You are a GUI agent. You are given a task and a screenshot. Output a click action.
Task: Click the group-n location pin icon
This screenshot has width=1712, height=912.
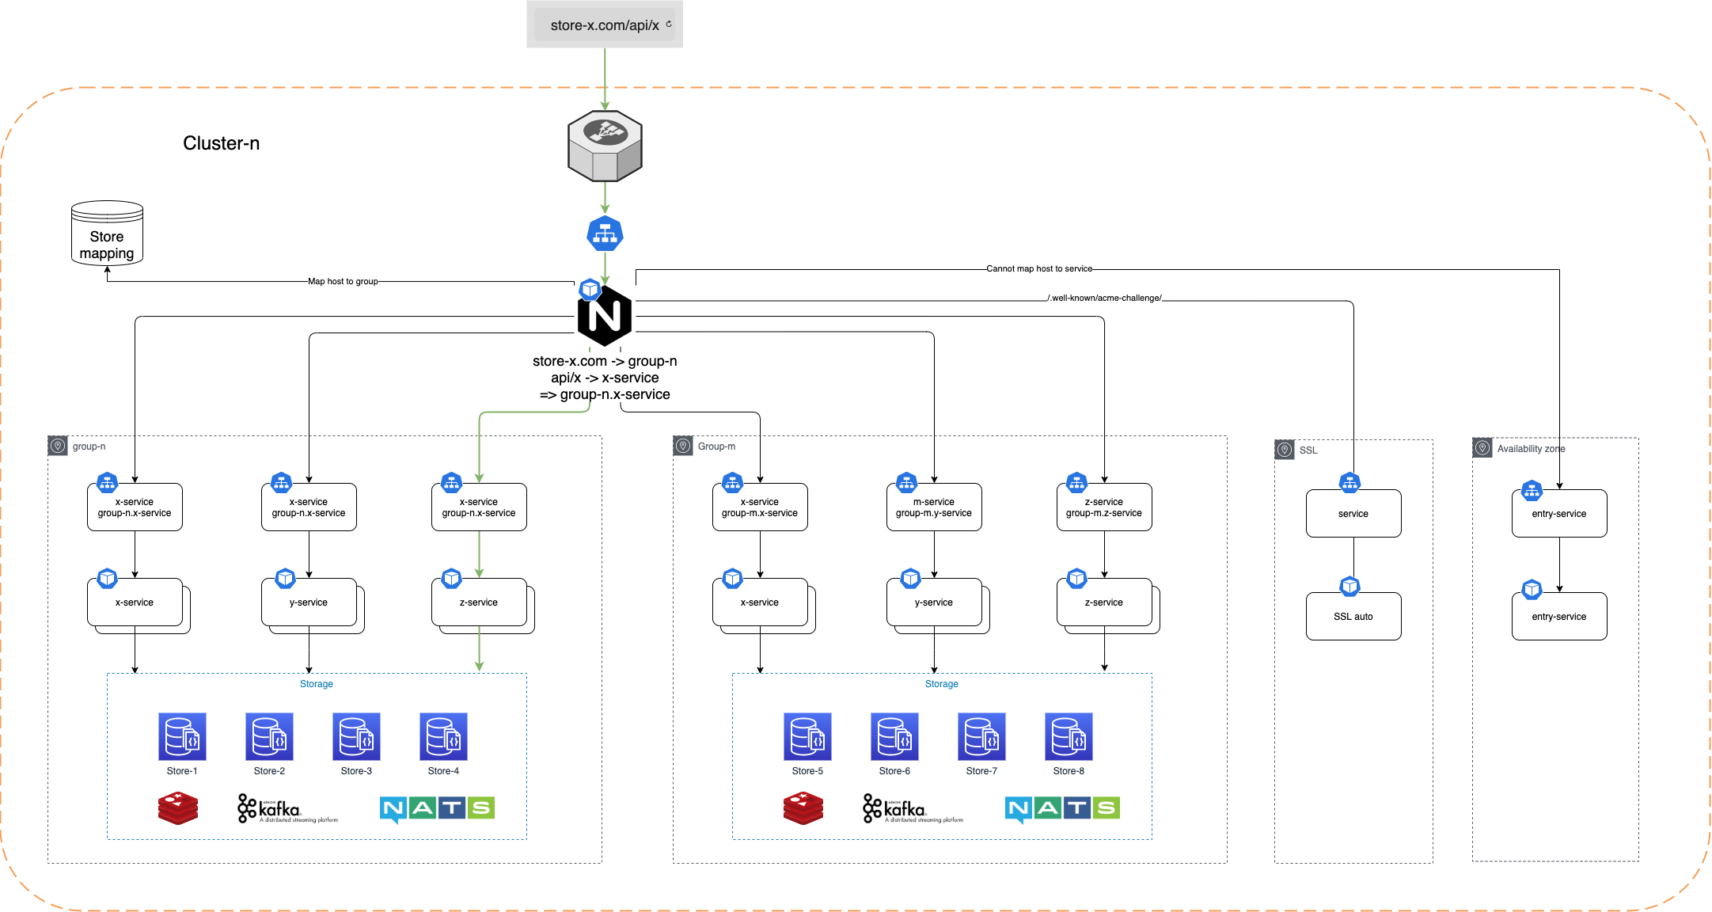(58, 446)
